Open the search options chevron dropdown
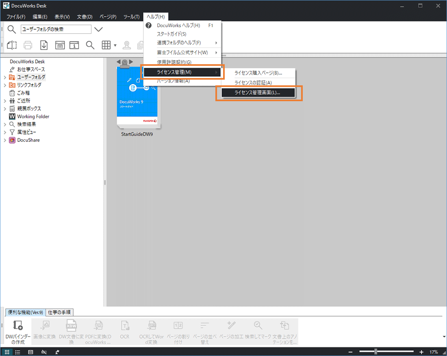 pyautogui.click(x=98, y=29)
